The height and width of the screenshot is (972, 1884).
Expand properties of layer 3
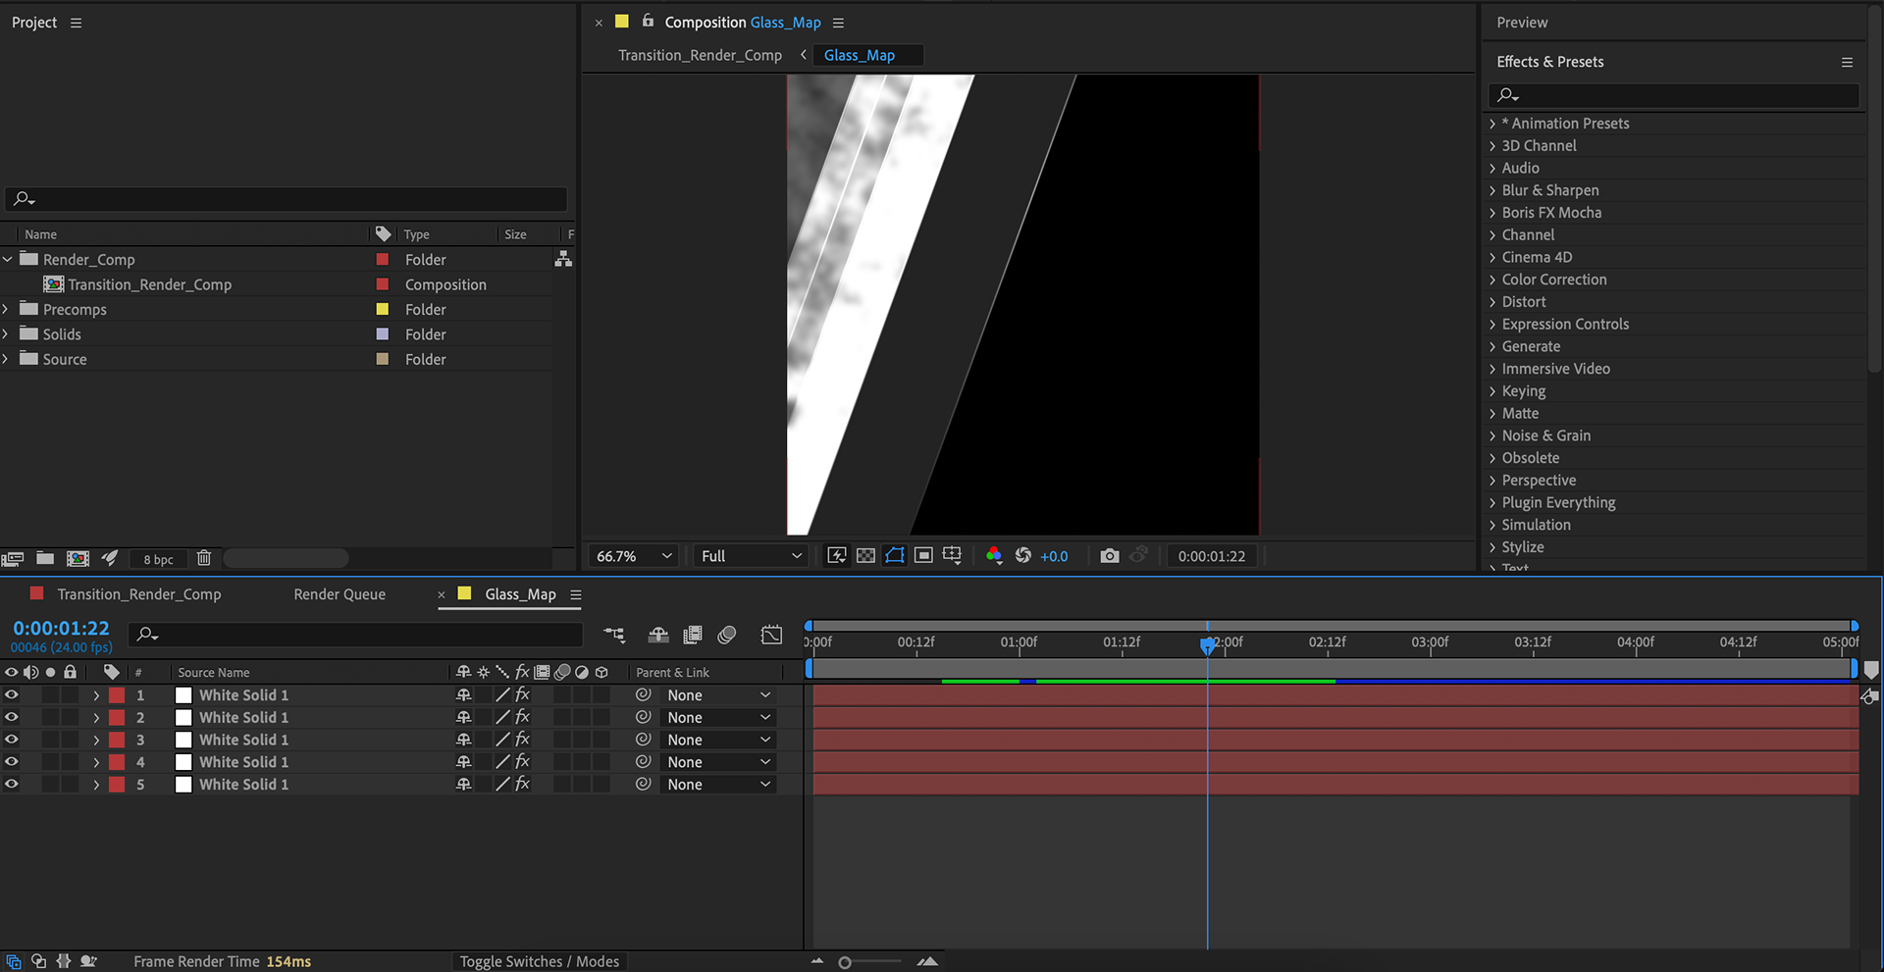(x=96, y=740)
